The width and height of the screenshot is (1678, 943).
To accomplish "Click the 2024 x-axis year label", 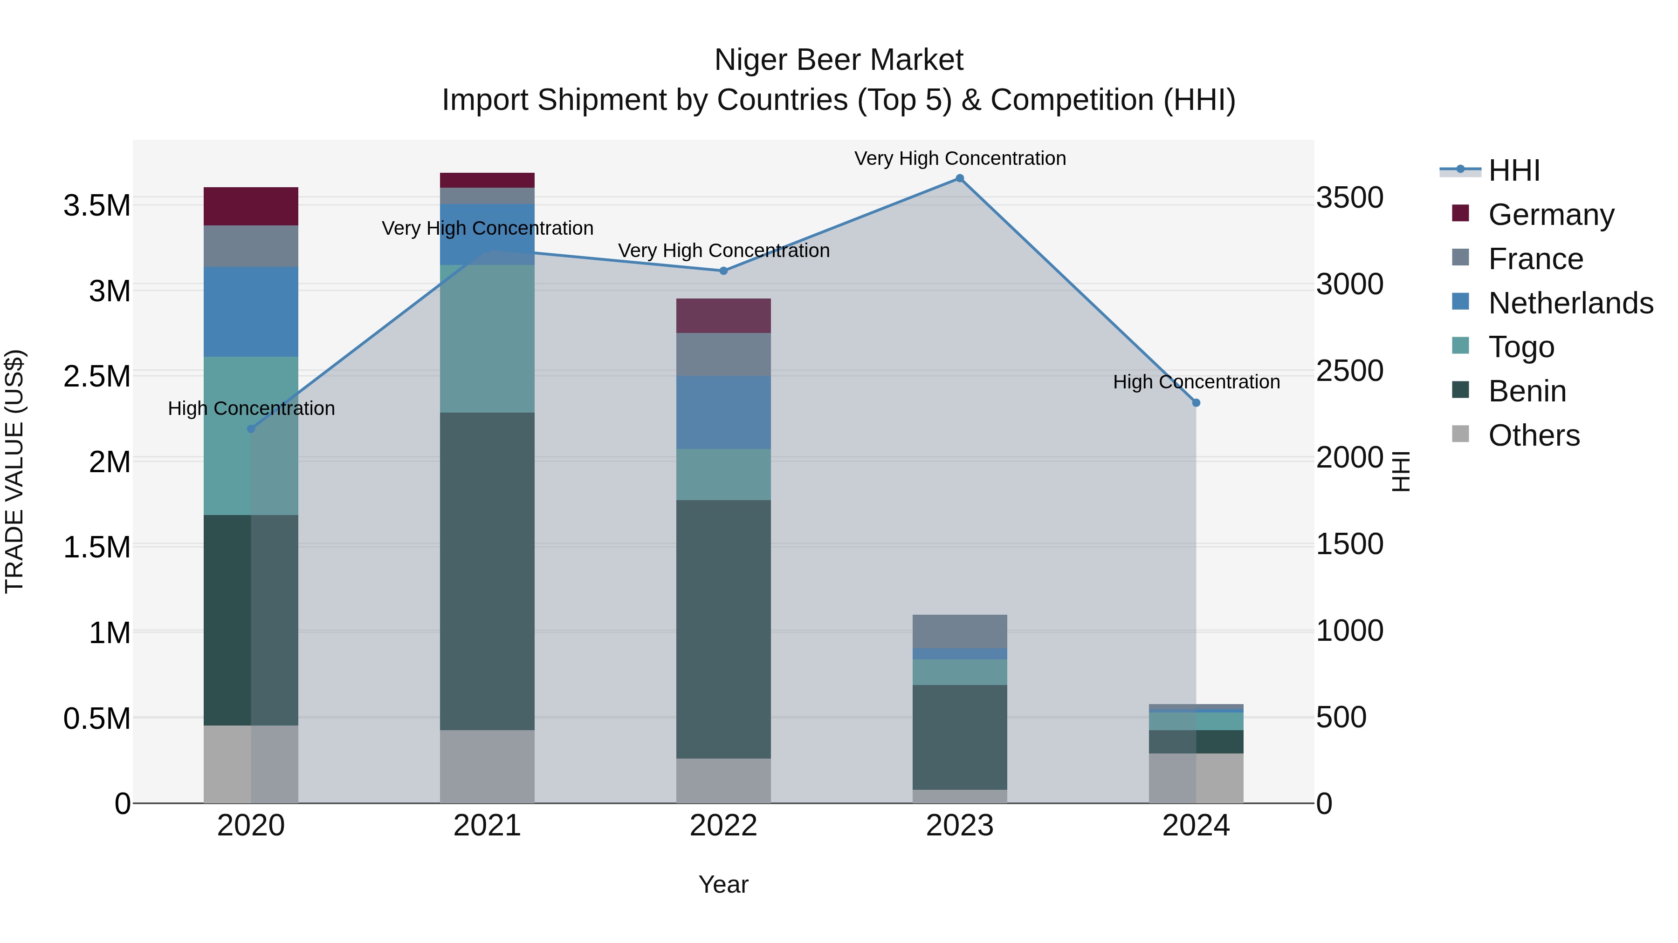I will click(1196, 826).
